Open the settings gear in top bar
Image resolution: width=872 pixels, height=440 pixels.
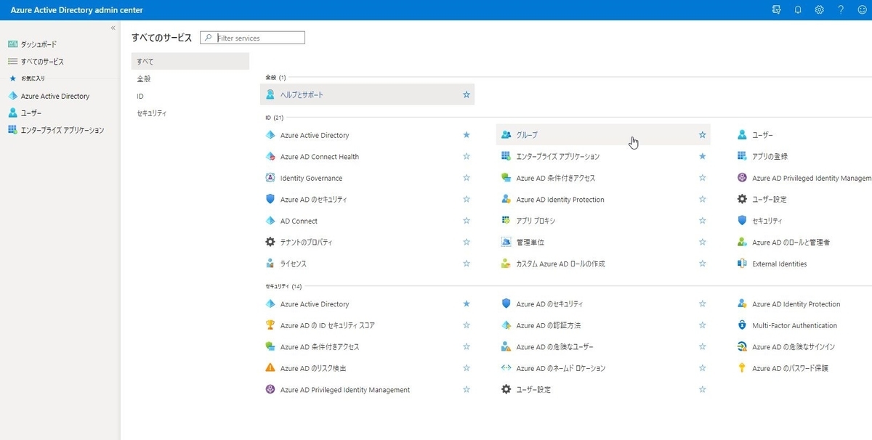point(820,10)
